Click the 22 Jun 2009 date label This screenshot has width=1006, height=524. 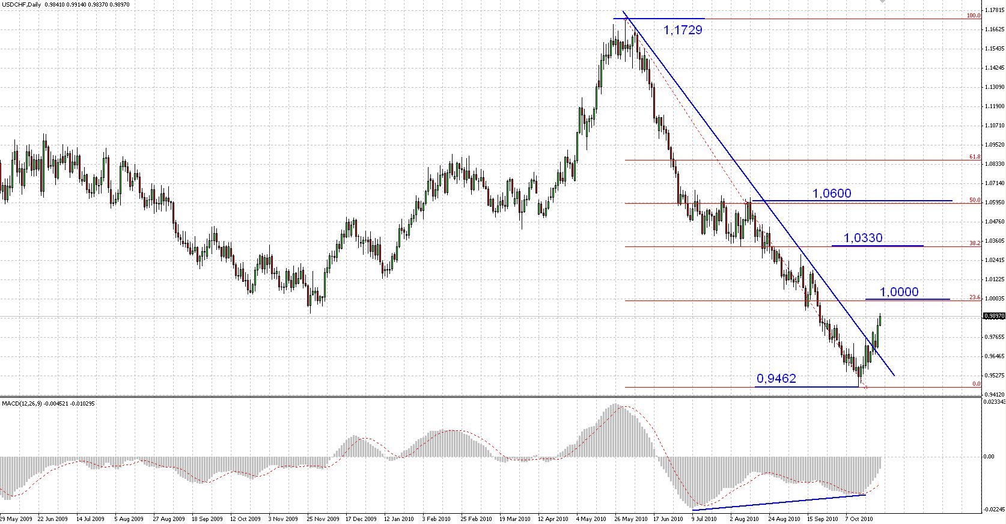[x=52, y=518]
